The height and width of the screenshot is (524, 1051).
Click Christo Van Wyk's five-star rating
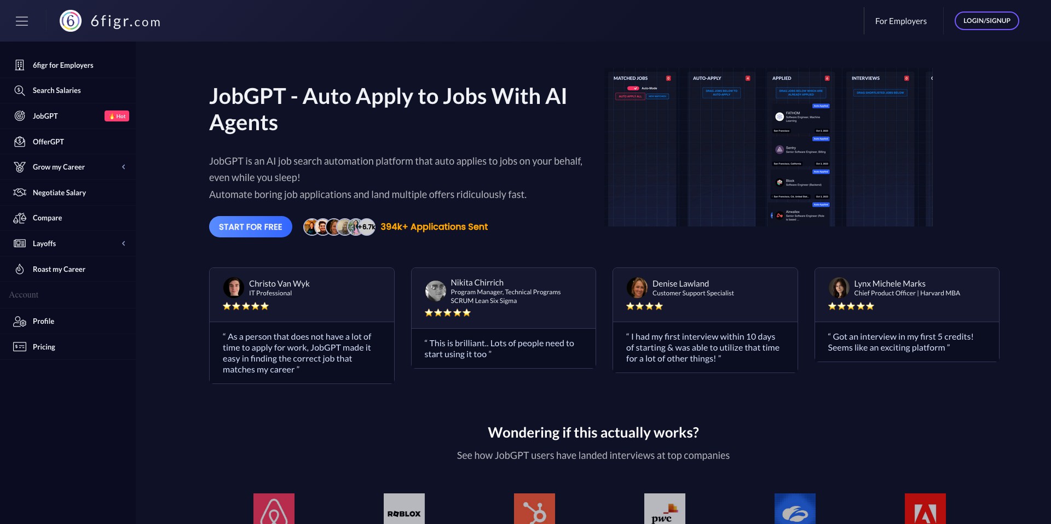click(246, 306)
